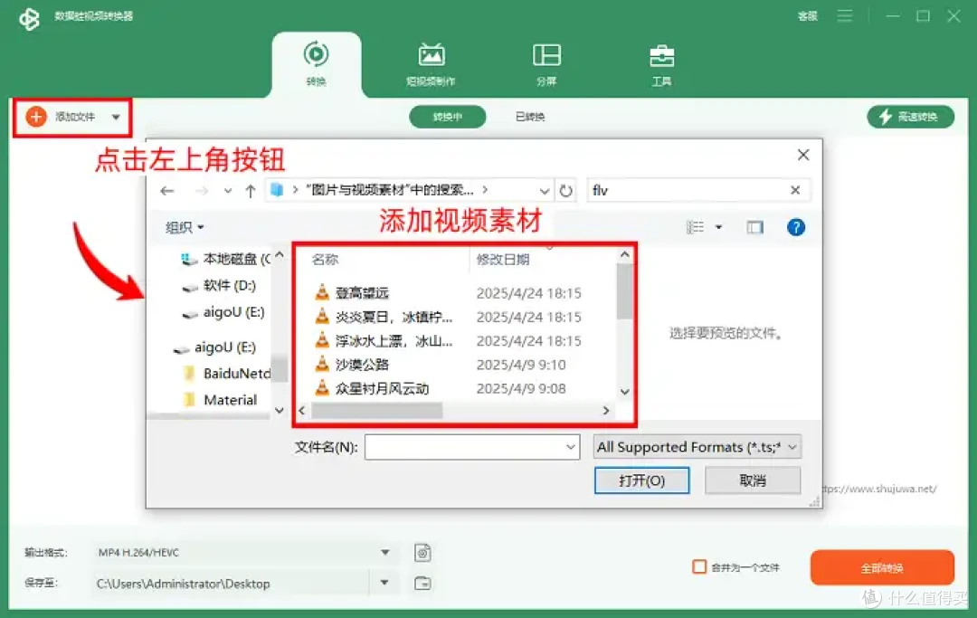
Task: Open the All Supported Formats dropdown
Action: 697,447
